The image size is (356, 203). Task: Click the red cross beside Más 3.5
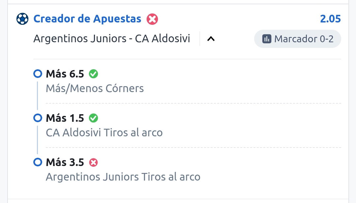click(93, 162)
